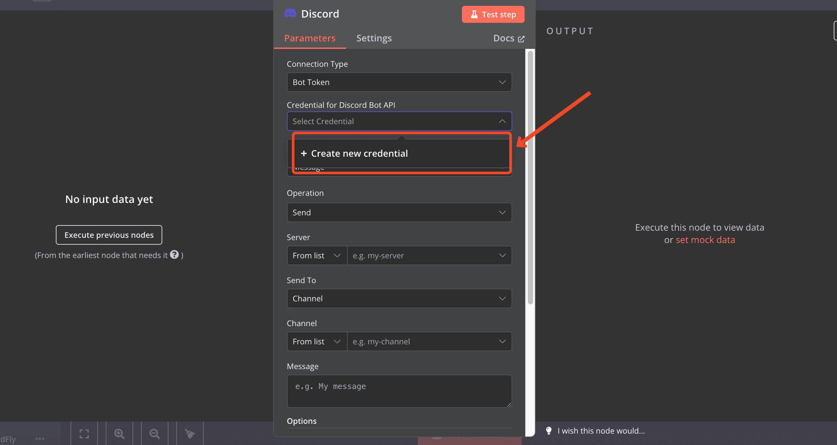Open the Channel From list mode selector
Image resolution: width=837 pixels, height=445 pixels.
pyautogui.click(x=317, y=341)
